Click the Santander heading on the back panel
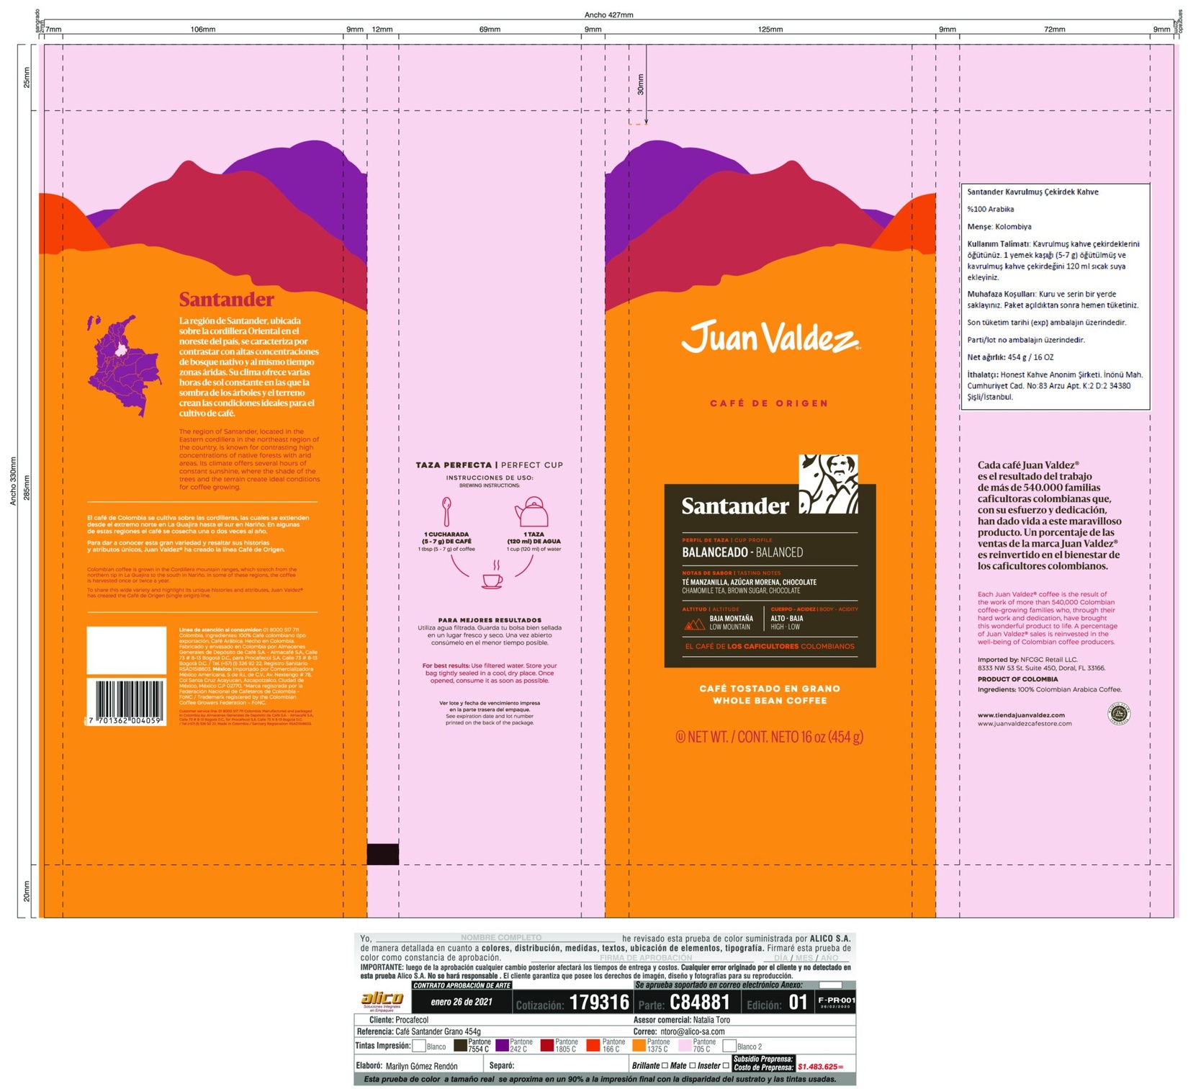This screenshot has width=1188, height=1089. (x=226, y=299)
